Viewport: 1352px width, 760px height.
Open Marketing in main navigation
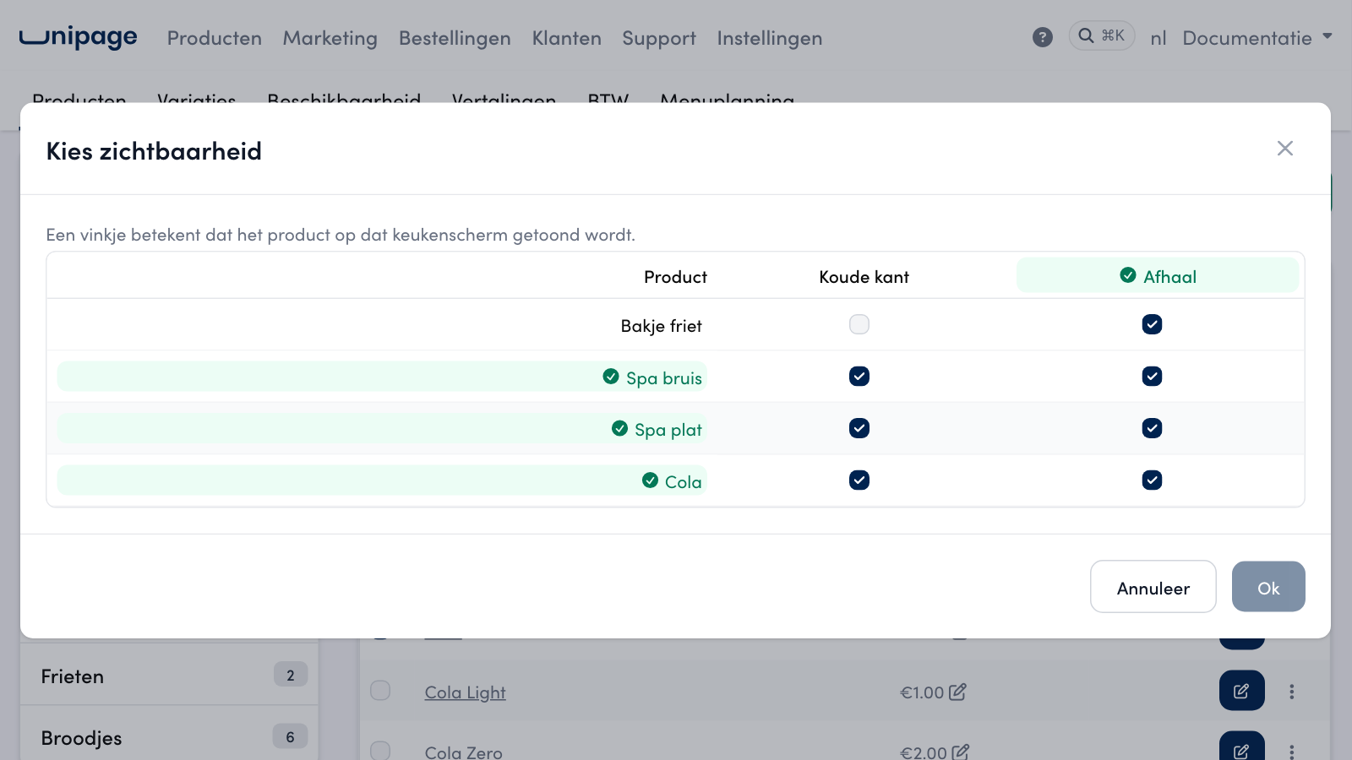coord(330,38)
